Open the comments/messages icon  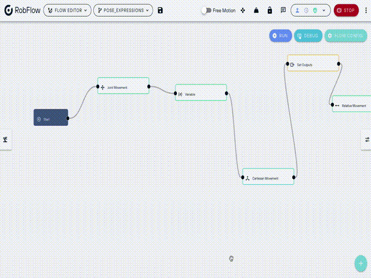(283, 10)
